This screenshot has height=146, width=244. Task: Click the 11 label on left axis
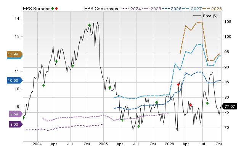click(x=17, y=71)
